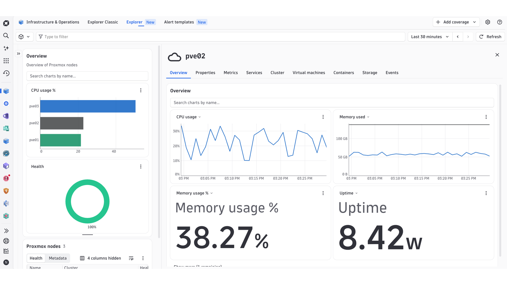The image size is (507, 285).
Task: Open the search icon in left sidebar
Action: point(6,36)
